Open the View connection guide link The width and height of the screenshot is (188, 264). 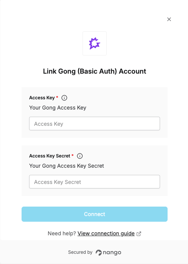pyautogui.click(x=106, y=233)
